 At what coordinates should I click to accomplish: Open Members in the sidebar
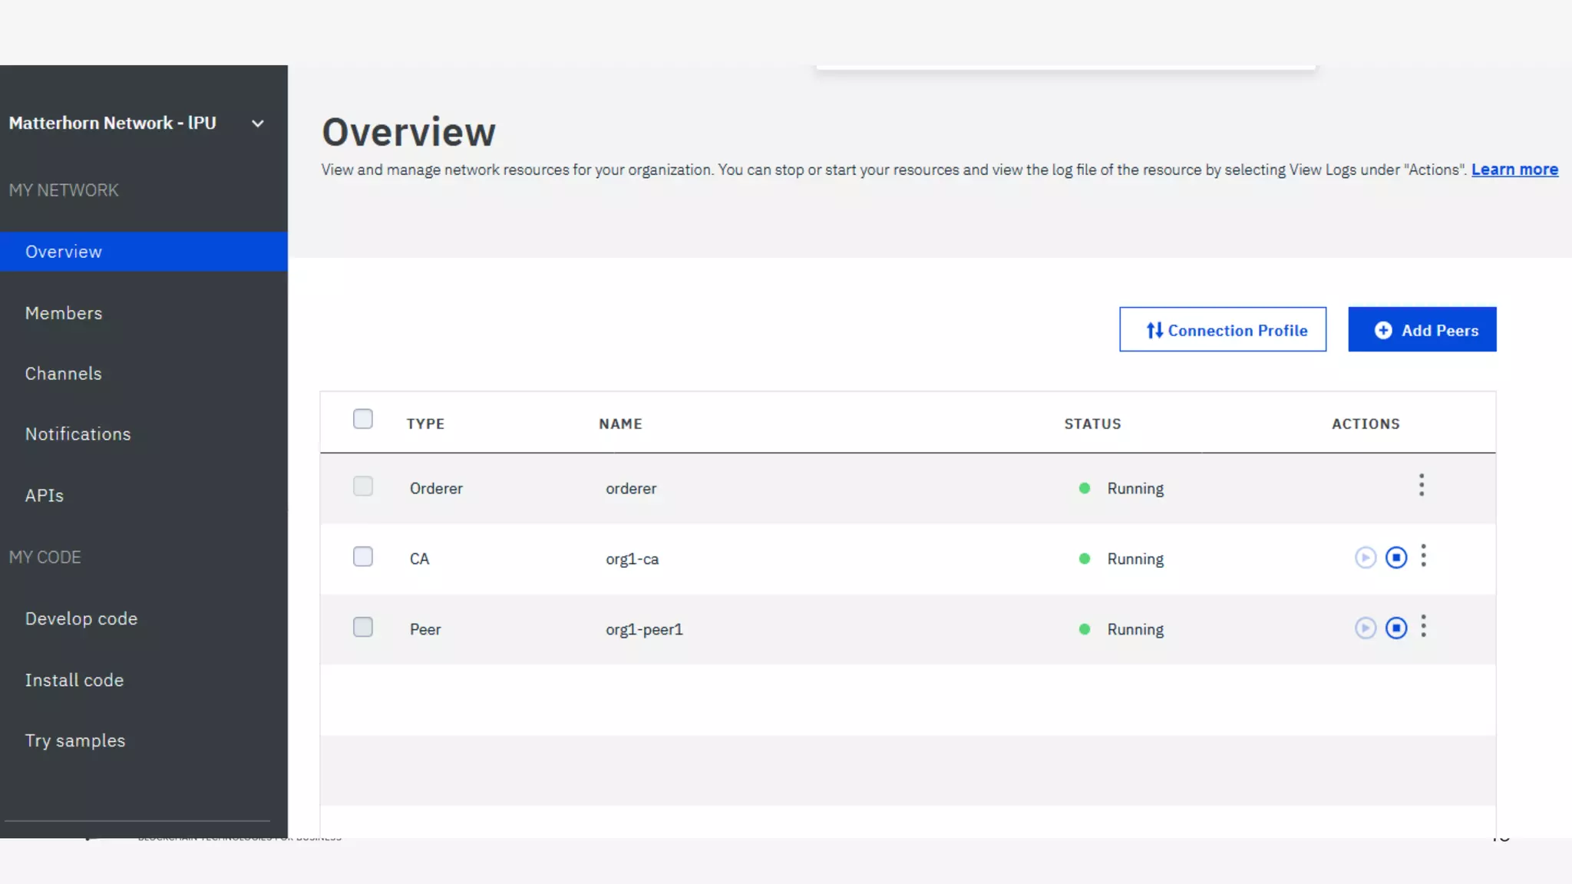tap(64, 313)
